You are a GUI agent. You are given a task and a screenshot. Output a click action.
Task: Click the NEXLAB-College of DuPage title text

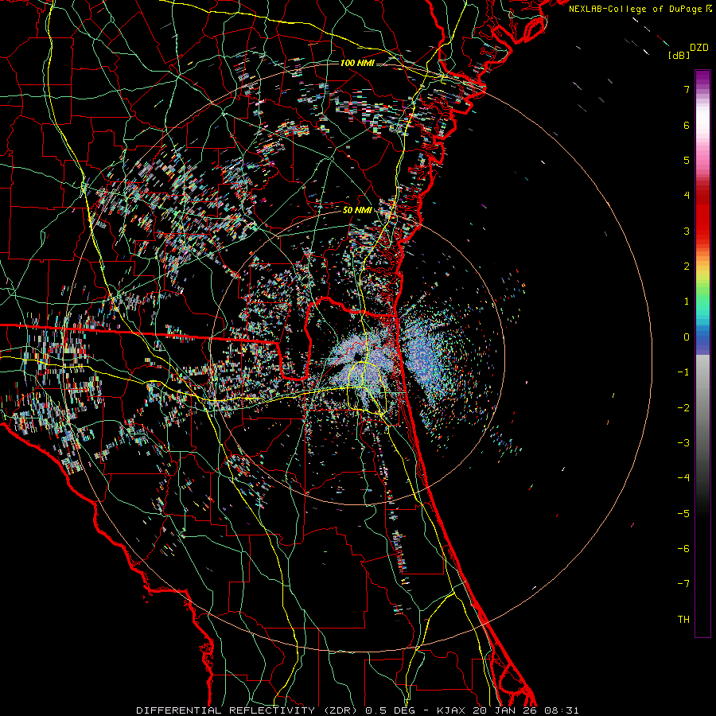635,9
